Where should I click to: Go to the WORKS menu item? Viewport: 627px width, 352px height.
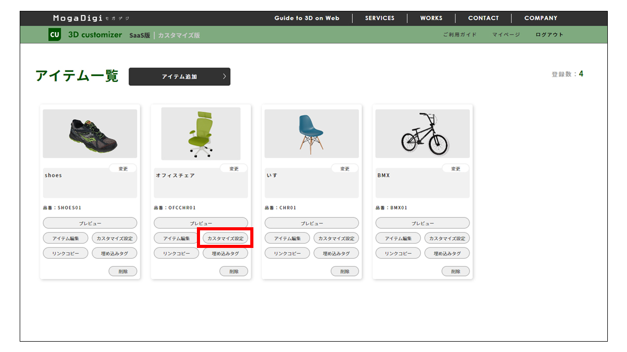click(x=431, y=18)
